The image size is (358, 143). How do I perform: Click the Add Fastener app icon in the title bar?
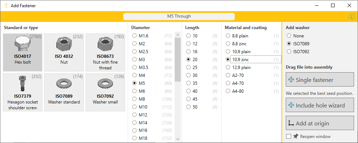pos(6,5)
